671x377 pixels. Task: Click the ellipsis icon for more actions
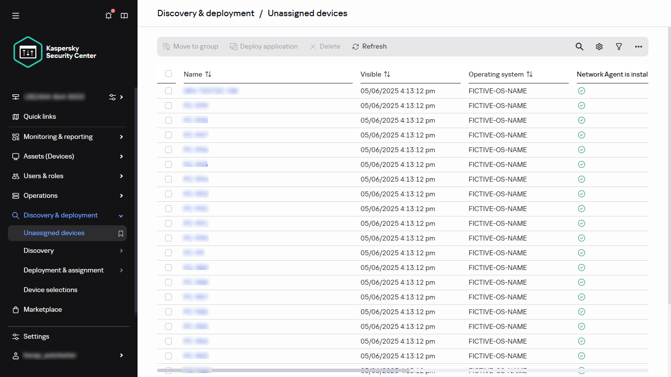tap(638, 46)
